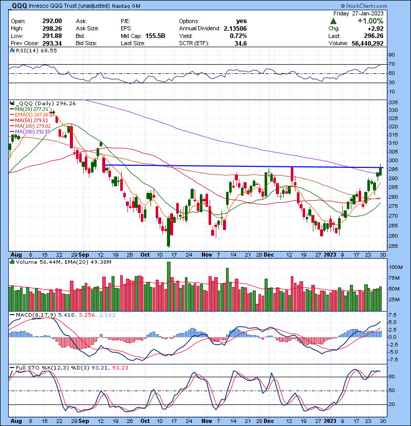Screen dimensions: 411x426
Task: Click the Chg value +2.92
Action: click(x=376, y=29)
